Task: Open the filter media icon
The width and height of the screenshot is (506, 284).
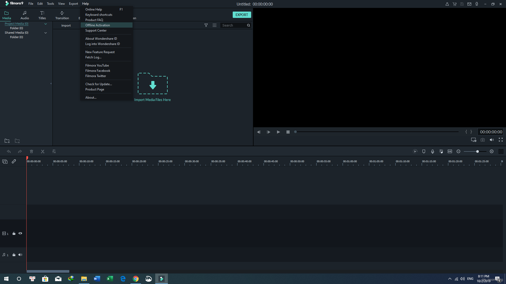Action: click(206, 25)
